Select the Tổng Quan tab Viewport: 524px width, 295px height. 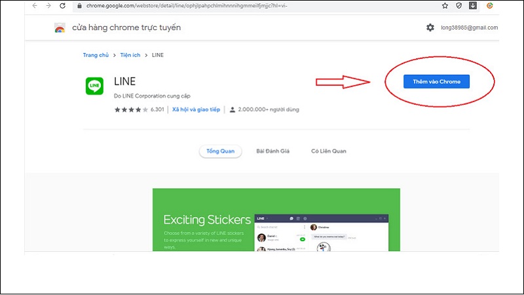[x=220, y=151]
